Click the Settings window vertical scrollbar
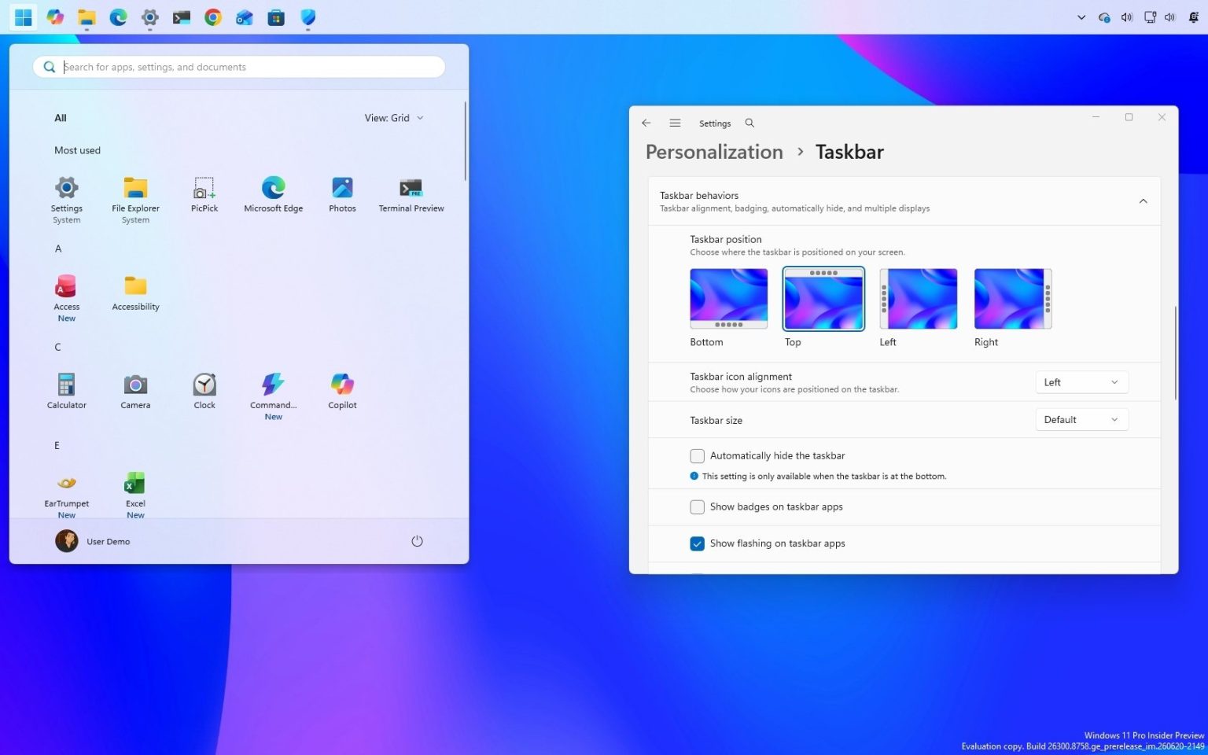This screenshot has height=755, width=1208. (1175, 353)
